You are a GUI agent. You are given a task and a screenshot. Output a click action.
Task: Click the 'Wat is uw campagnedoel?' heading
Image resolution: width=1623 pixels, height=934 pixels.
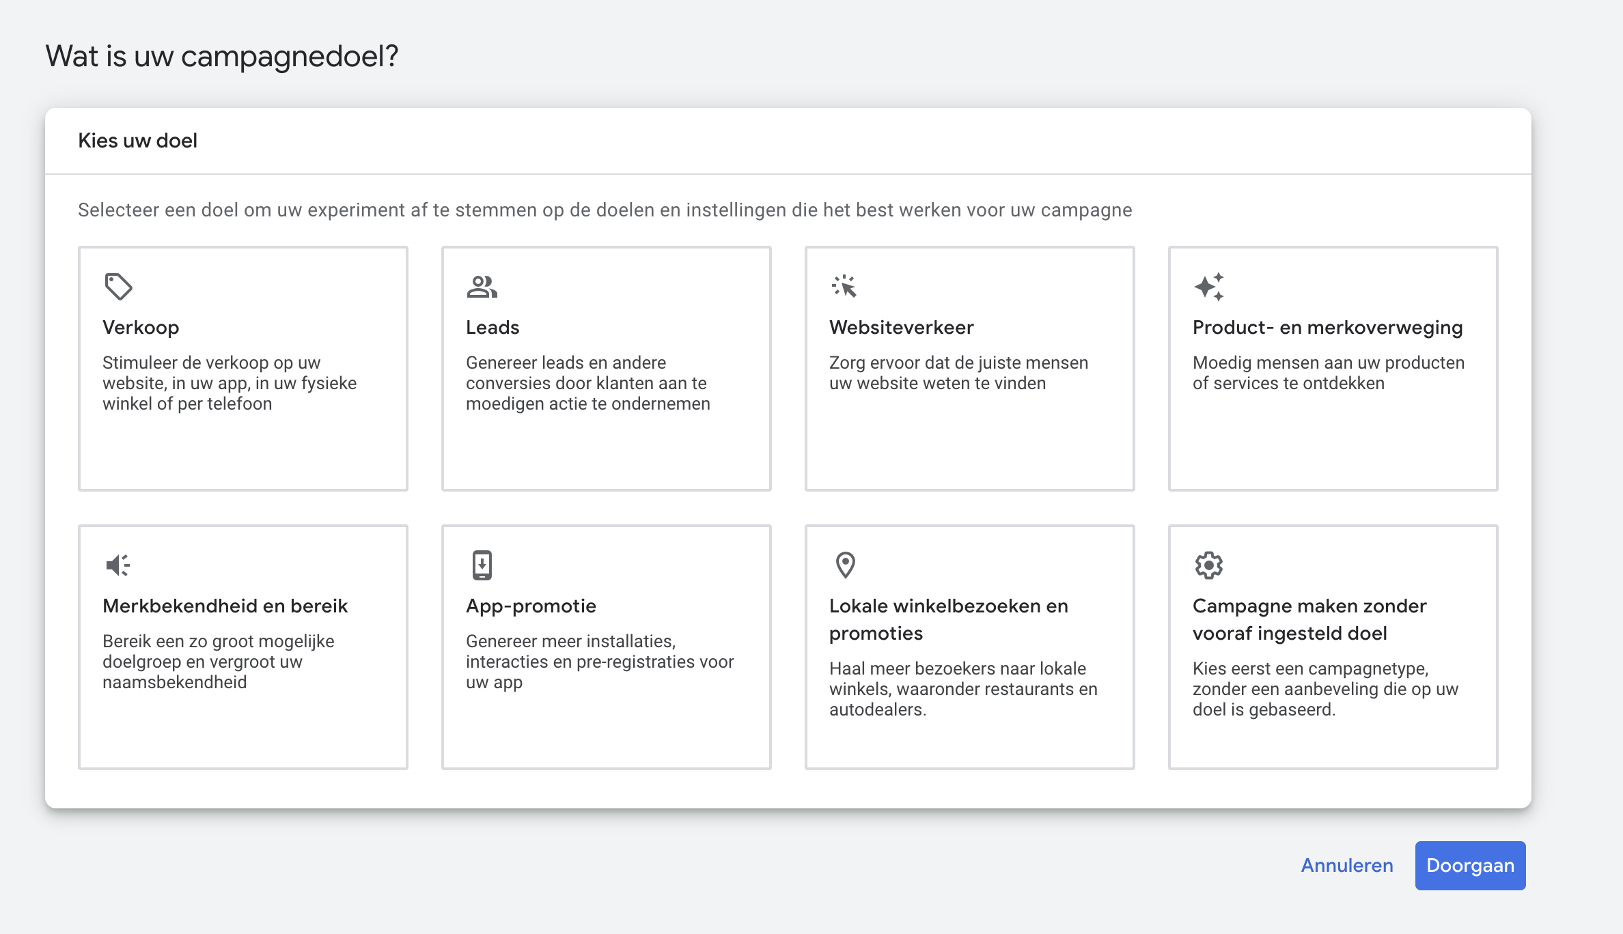(222, 56)
